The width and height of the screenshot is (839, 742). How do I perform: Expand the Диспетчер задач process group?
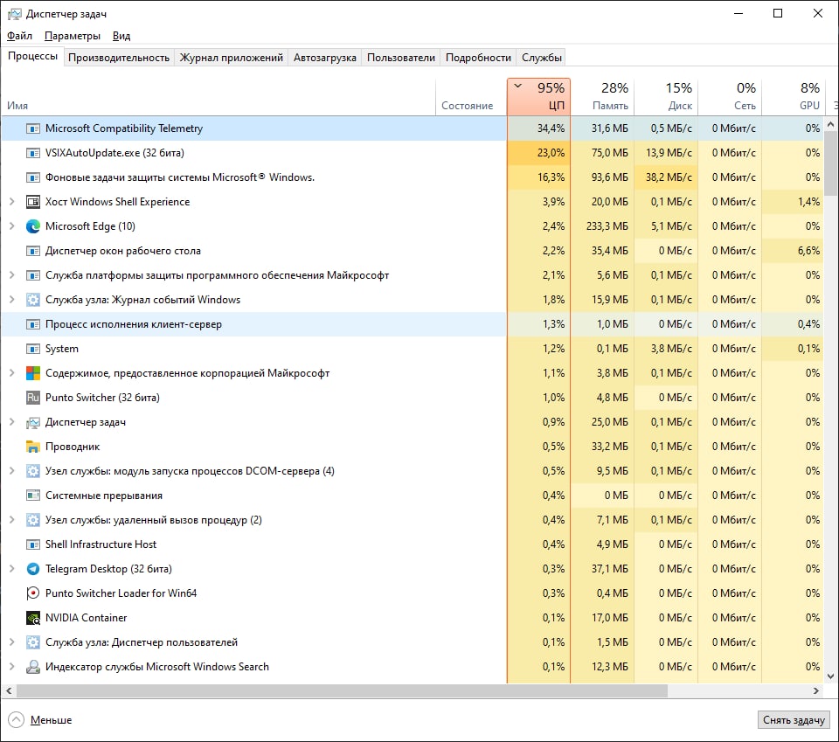pyautogui.click(x=11, y=422)
